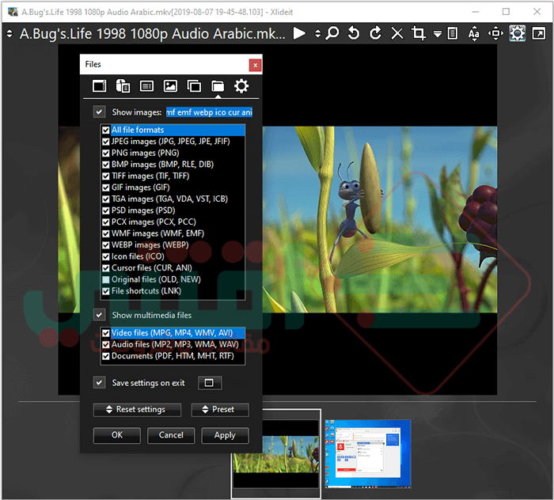Switch to the list layout settings tab
Image resolution: width=554 pixels, height=500 pixels.
(x=146, y=86)
